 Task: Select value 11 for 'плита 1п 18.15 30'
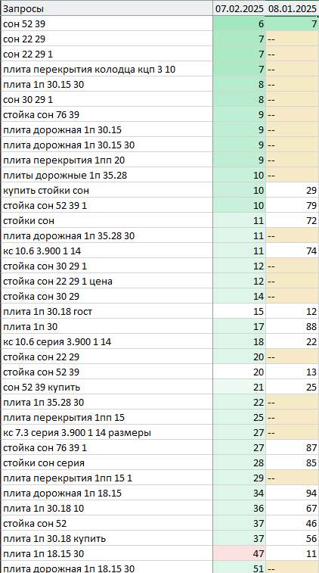(292, 554)
